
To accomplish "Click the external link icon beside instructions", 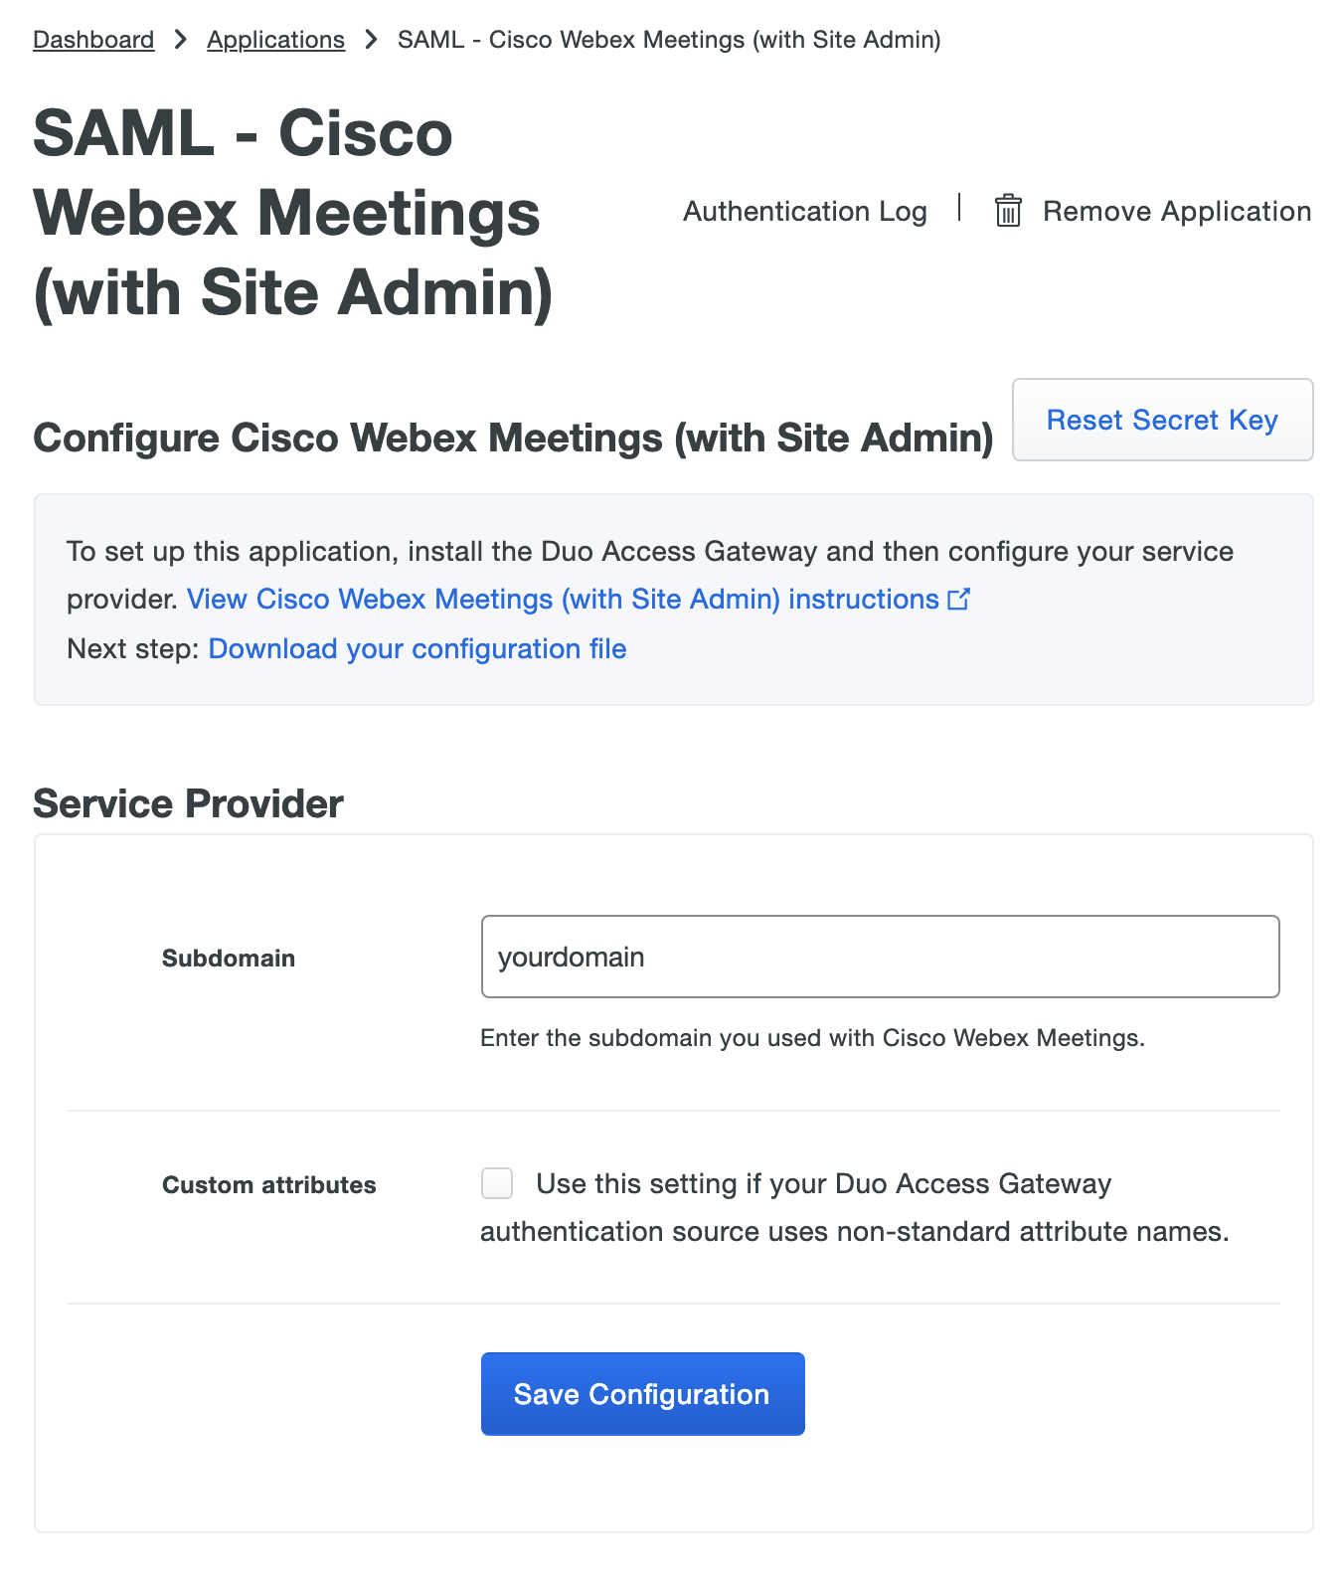I will pyautogui.click(x=959, y=599).
